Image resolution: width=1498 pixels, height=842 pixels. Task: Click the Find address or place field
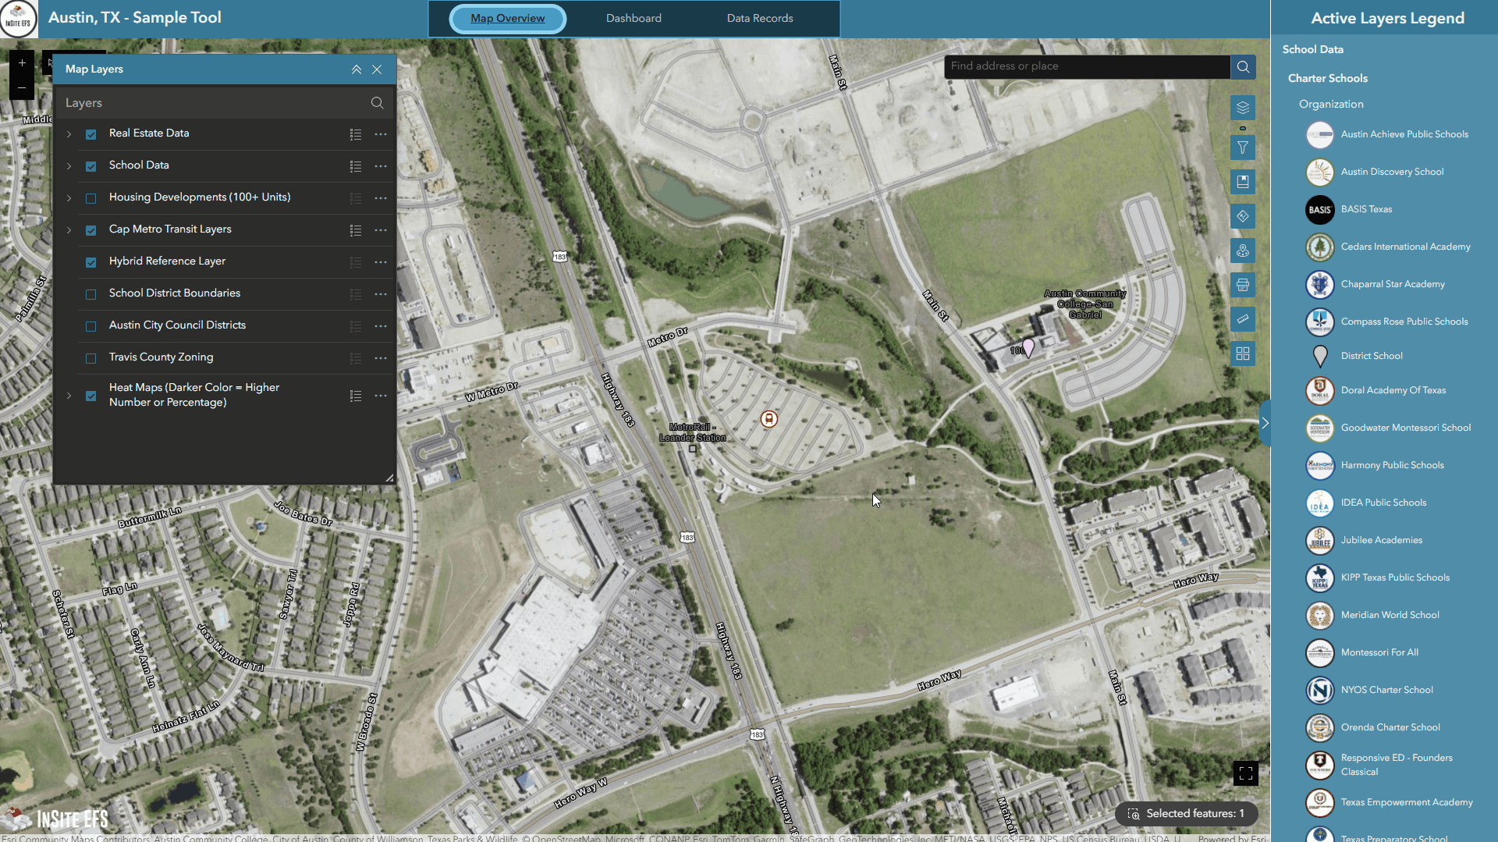1087,66
